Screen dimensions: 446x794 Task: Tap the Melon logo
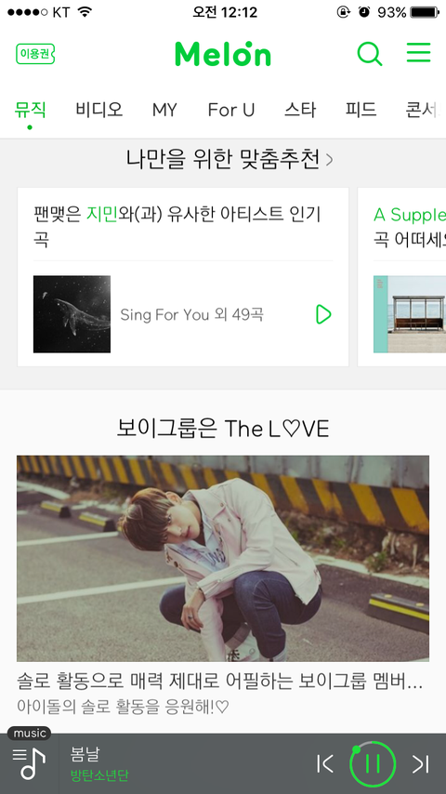coord(223,54)
